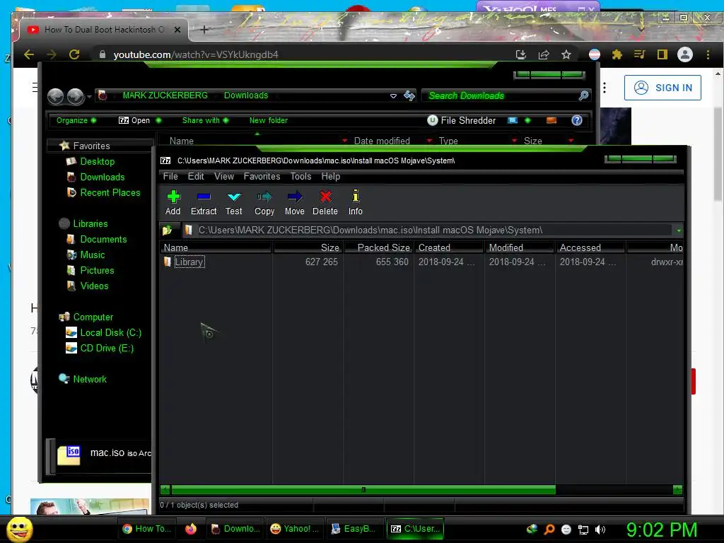Click the 7-Zip horizontal scrollbar
Viewport: 724px width, 543px height.
[x=363, y=489]
